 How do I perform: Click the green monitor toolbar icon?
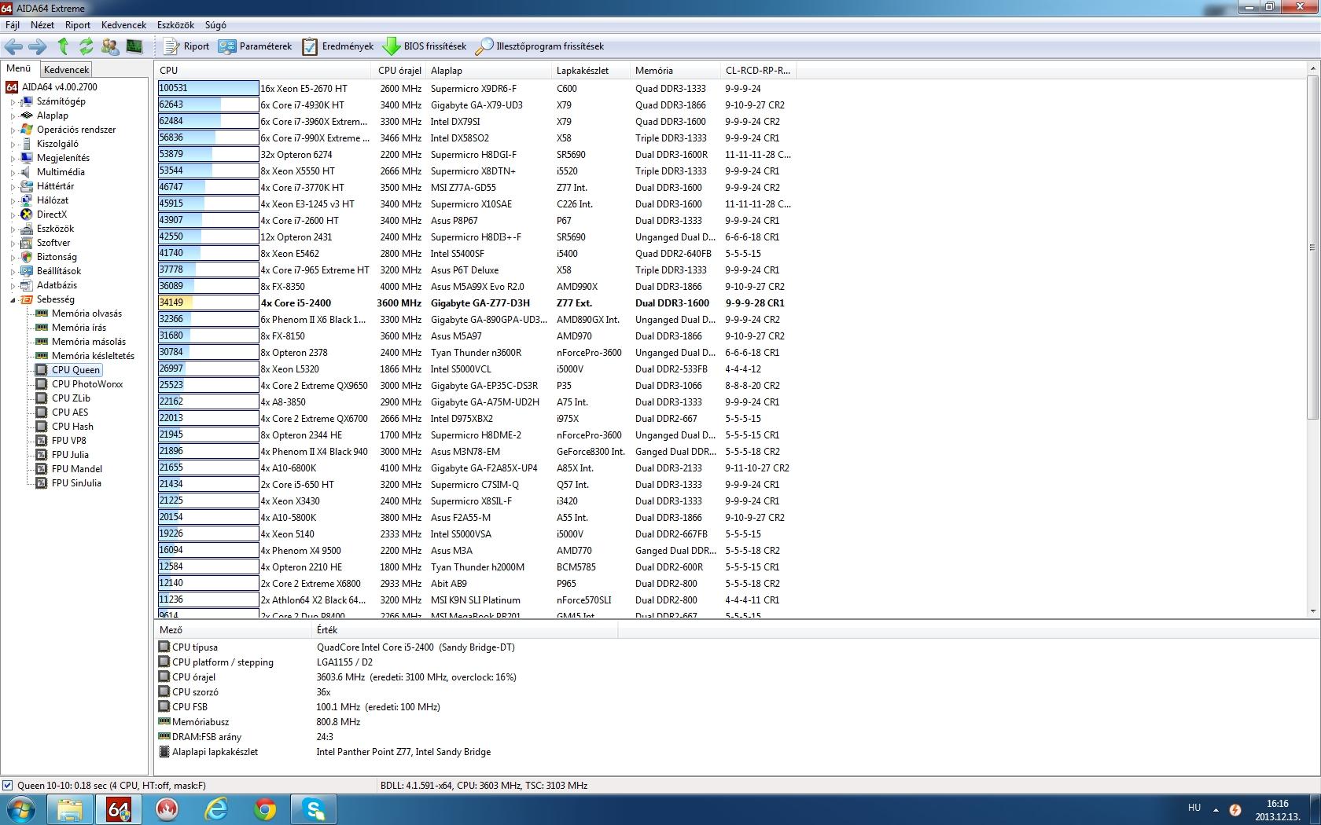[x=134, y=46]
